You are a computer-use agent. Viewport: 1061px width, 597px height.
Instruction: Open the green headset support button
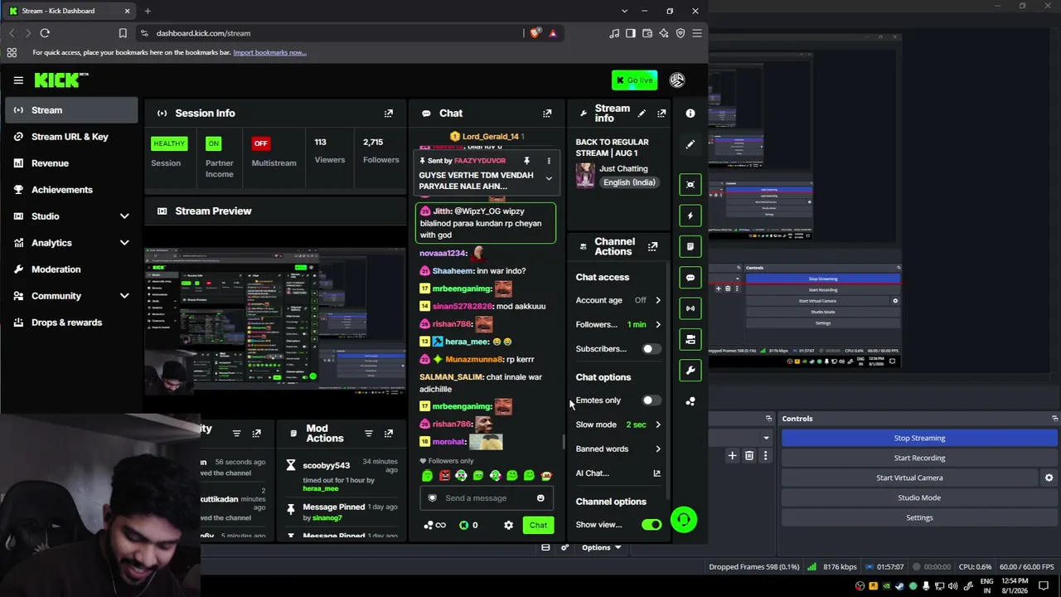click(x=684, y=520)
